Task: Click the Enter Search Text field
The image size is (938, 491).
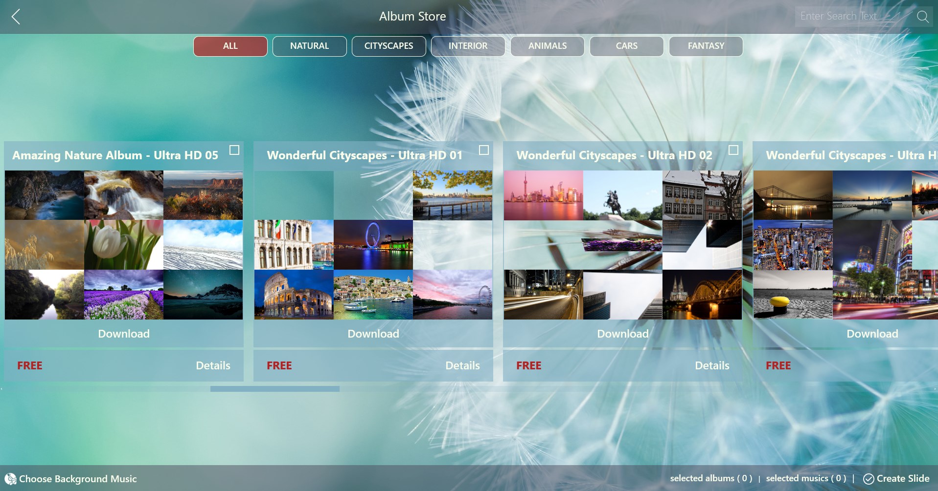Action: (854, 17)
